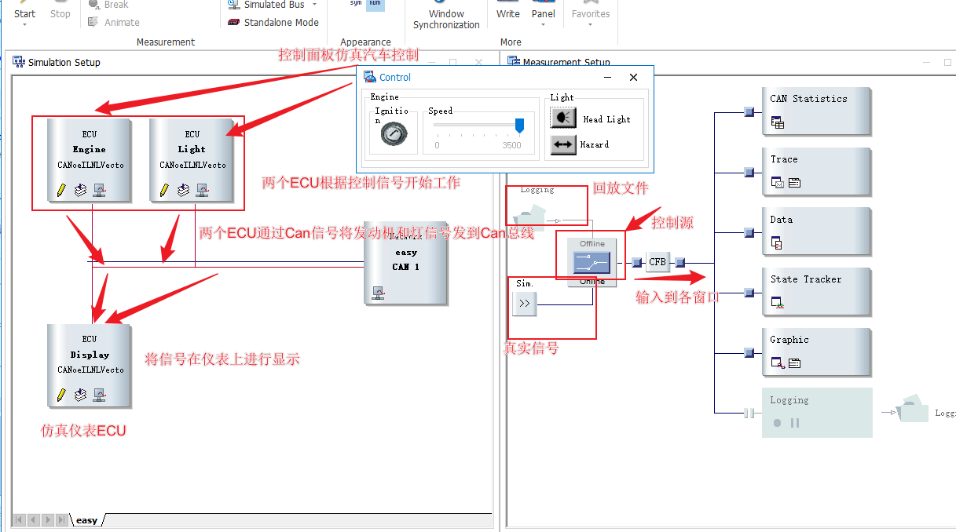Toggle connection node before State Tracker
This screenshot has height=532, width=956.
(749, 293)
